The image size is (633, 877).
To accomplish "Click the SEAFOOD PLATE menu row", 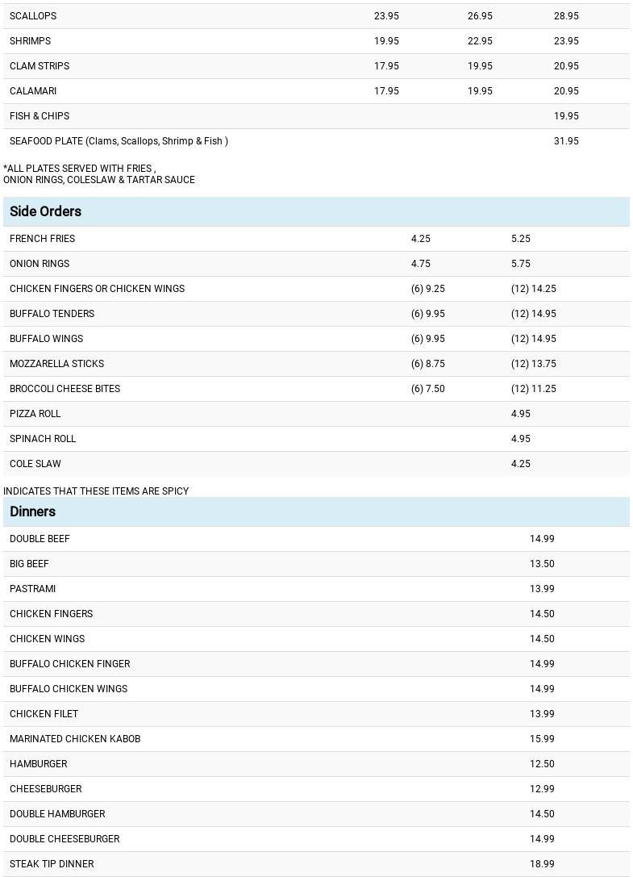I will (119, 141).
